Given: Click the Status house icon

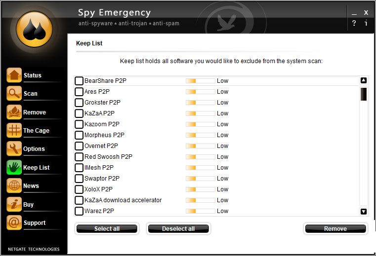Looking at the screenshot, I should (14, 75).
